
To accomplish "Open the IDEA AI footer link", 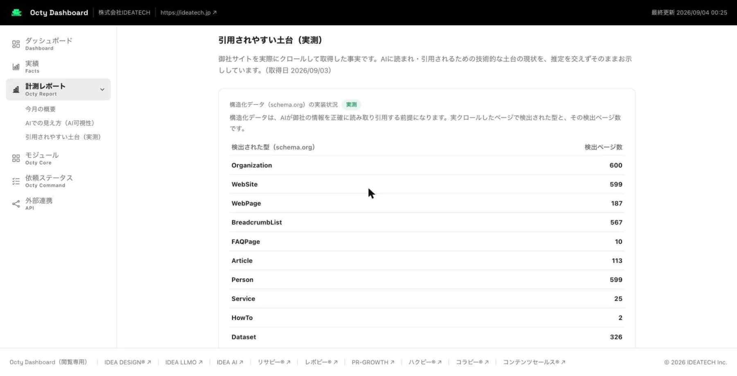I will [230, 362].
